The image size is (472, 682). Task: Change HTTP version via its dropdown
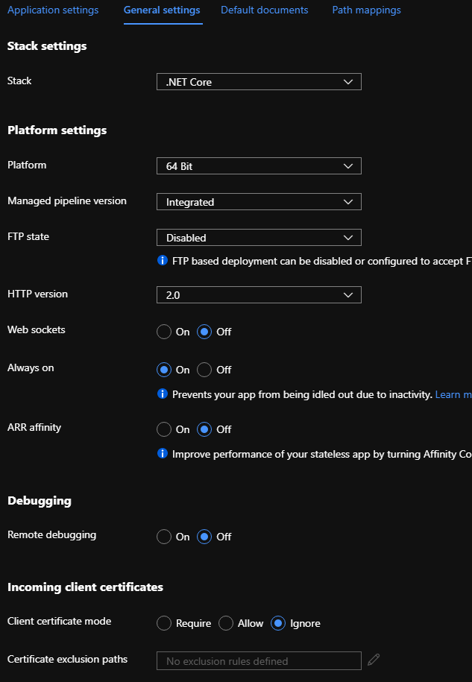(258, 294)
